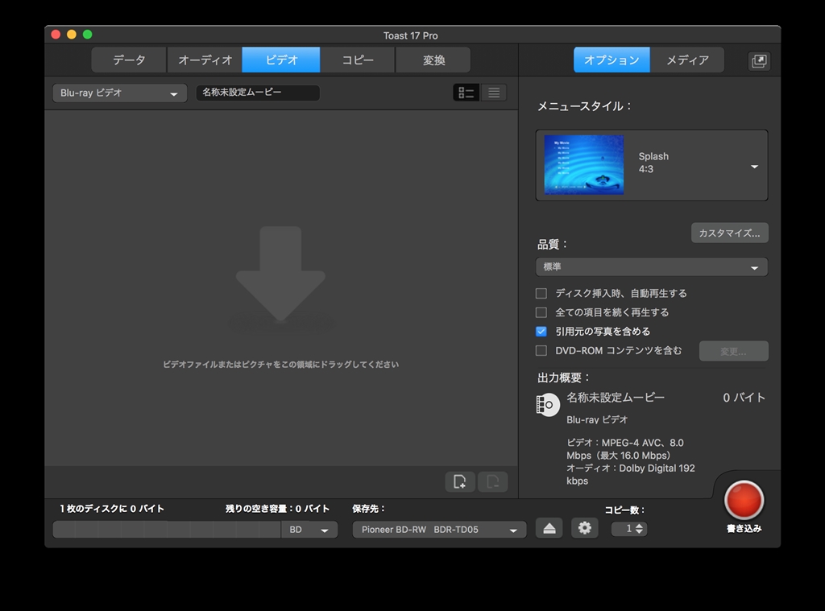
Task: Click the add file icon
Action: (459, 481)
